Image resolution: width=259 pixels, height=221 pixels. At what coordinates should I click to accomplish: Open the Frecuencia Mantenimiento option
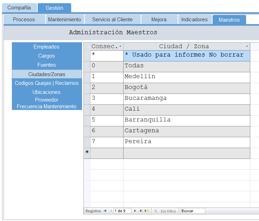pos(46,106)
